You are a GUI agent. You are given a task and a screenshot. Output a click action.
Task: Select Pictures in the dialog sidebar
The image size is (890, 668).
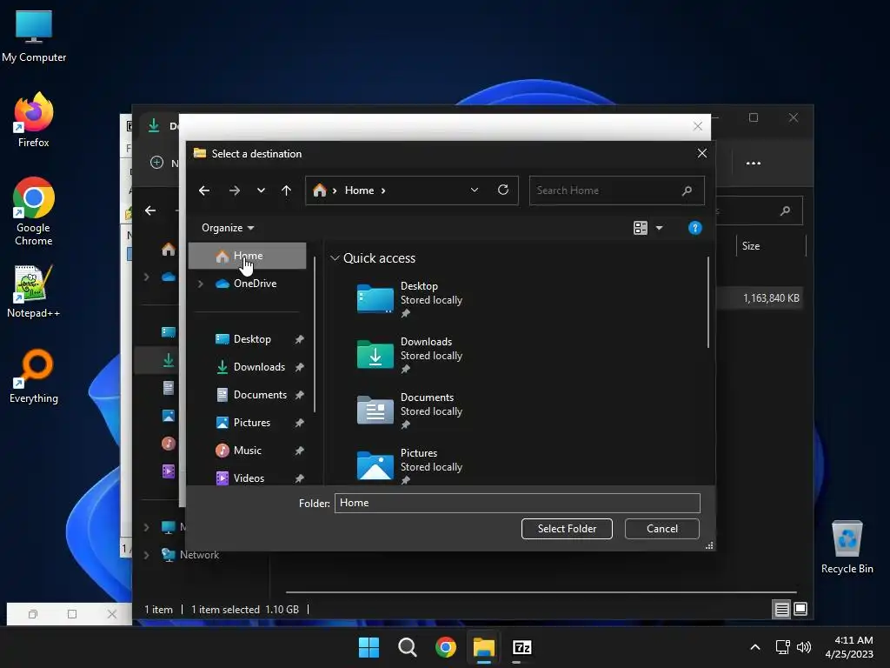tap(243, 423)
